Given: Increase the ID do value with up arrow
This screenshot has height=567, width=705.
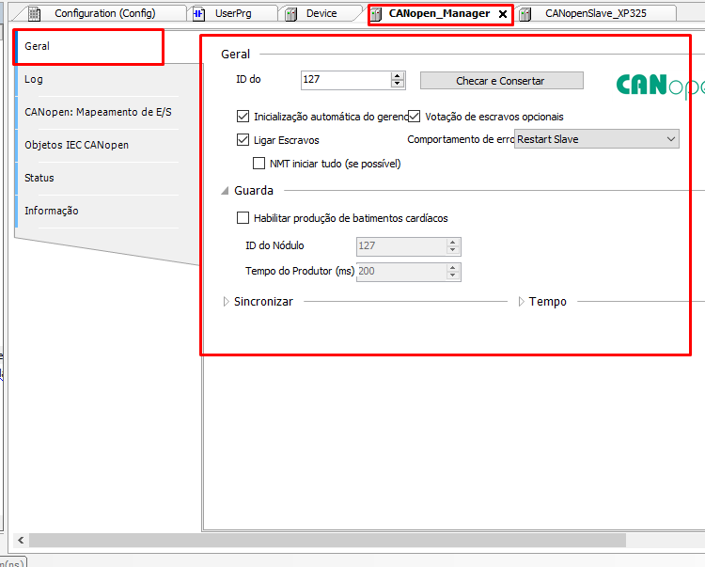Looking at the screenshot, I should tap(398, 75).
